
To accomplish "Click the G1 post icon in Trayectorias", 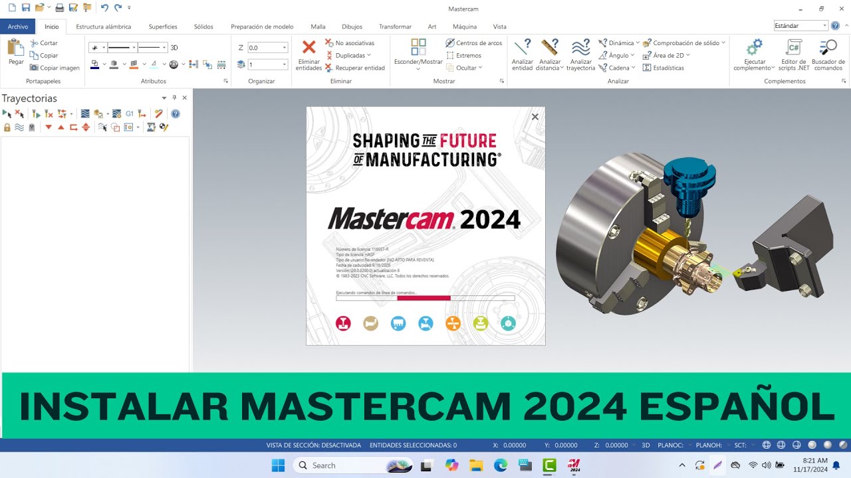I will point(130,114).
